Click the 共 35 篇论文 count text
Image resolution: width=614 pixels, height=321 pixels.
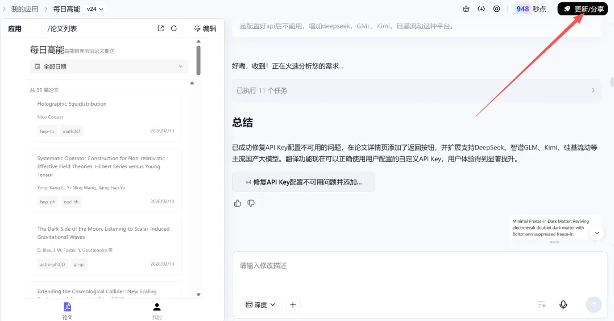coord(44,90)
